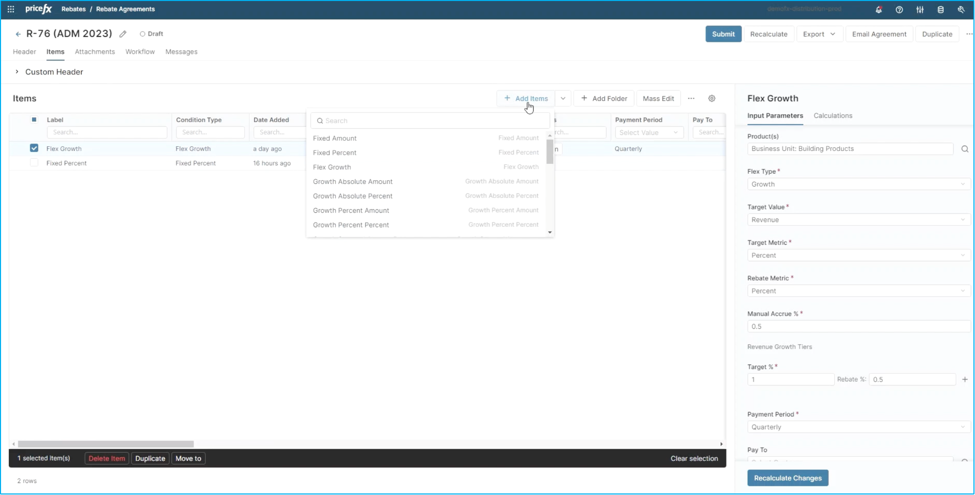The image size is (975, 495).
Task: Click the Submit button
Action: (723, 34)
